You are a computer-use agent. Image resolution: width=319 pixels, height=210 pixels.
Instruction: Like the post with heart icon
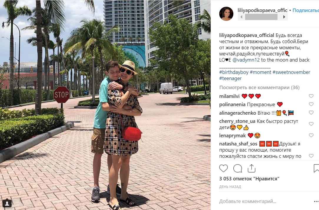pyautogui.click(x=223, y=168)
